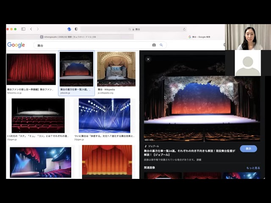The image size is (271, 203).
Task: Click the 詳細 copyright link
Action: point(199,160)
